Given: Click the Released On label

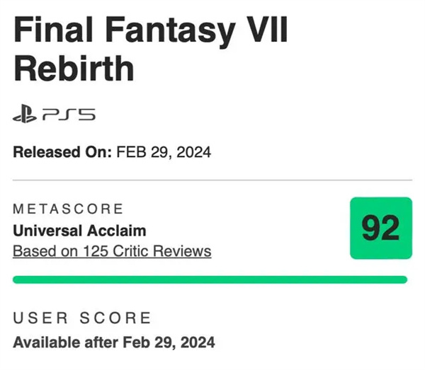Looking at the screenshot, I should click(x=62, y=152).
